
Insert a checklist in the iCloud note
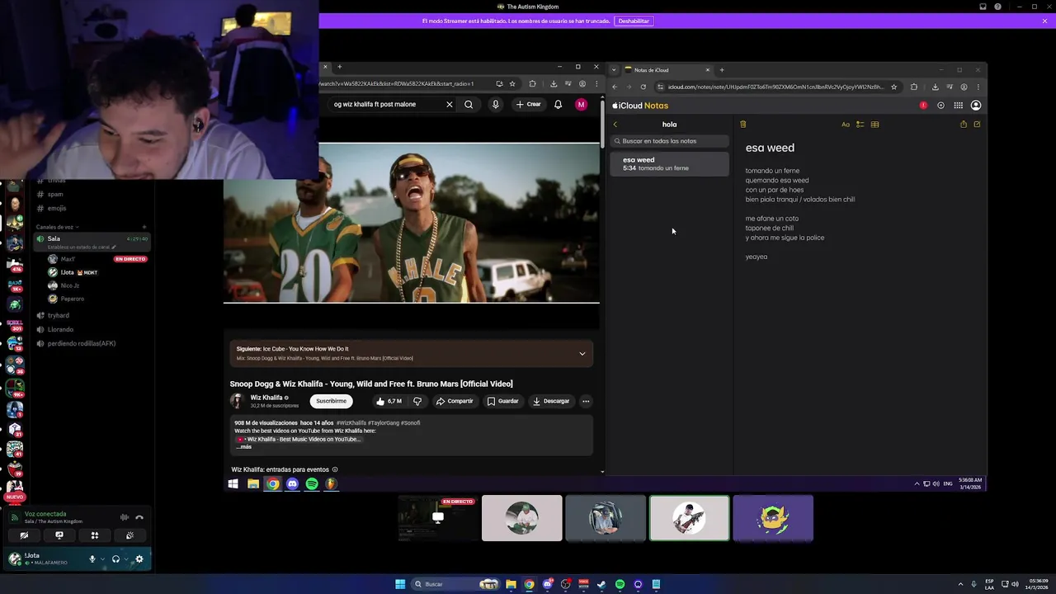click(860, 125)
